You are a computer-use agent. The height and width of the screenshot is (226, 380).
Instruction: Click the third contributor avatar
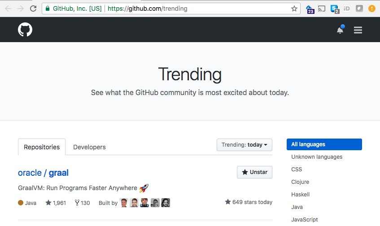click(x=144, y=203)
